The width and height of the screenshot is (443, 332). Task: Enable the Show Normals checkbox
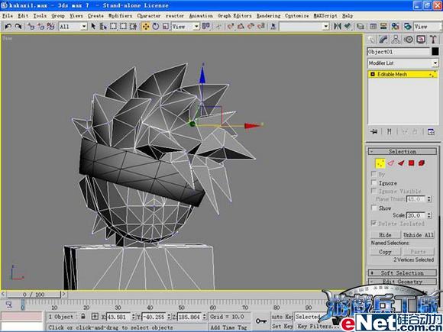point(373,208)
